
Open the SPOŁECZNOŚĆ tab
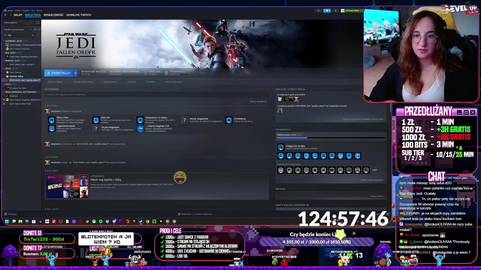coord(53,15)
